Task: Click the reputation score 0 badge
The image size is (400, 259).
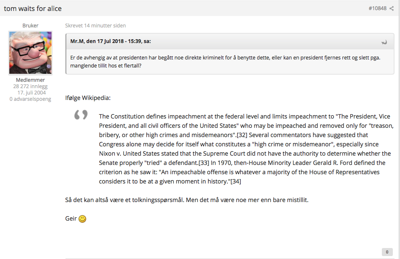Action: click(387, 252)
